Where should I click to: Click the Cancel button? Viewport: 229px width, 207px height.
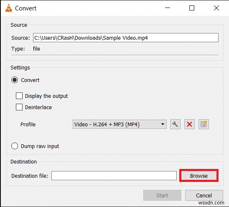pos(204,195)
